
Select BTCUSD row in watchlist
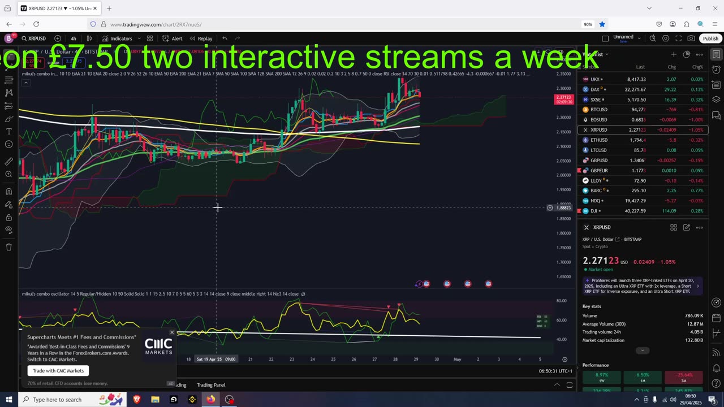click(643, 110)
